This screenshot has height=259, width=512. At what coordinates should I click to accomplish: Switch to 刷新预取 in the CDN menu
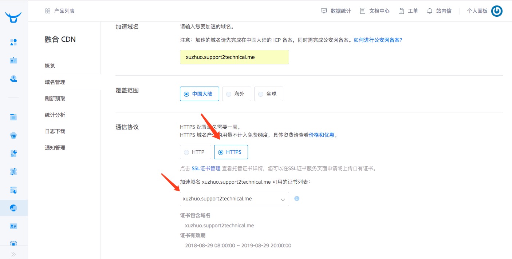coord(55,98)
